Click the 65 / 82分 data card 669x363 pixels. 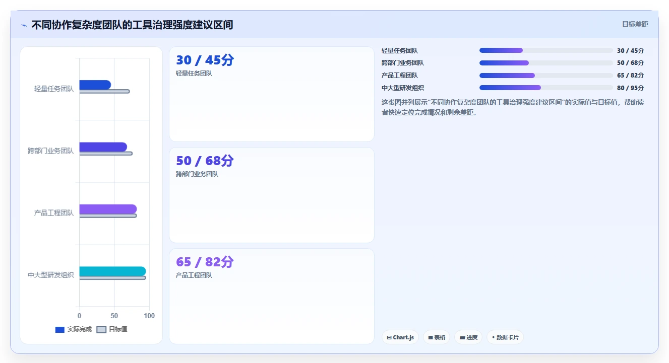(x=272, y=296)
